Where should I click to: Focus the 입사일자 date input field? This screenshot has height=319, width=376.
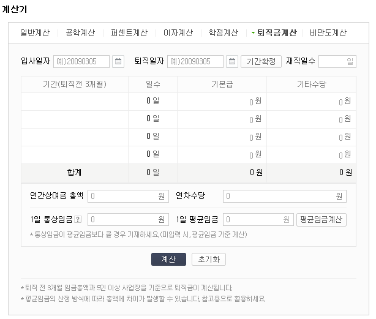81,62
